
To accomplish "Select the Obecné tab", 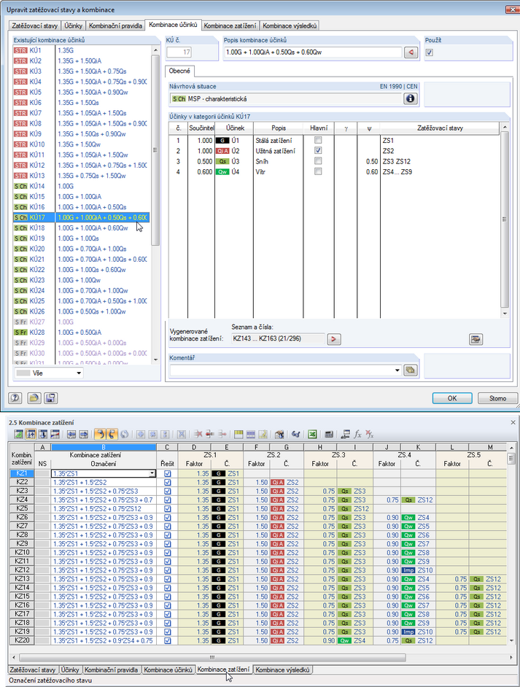I will pyautogui.click(x=179, y=71).
